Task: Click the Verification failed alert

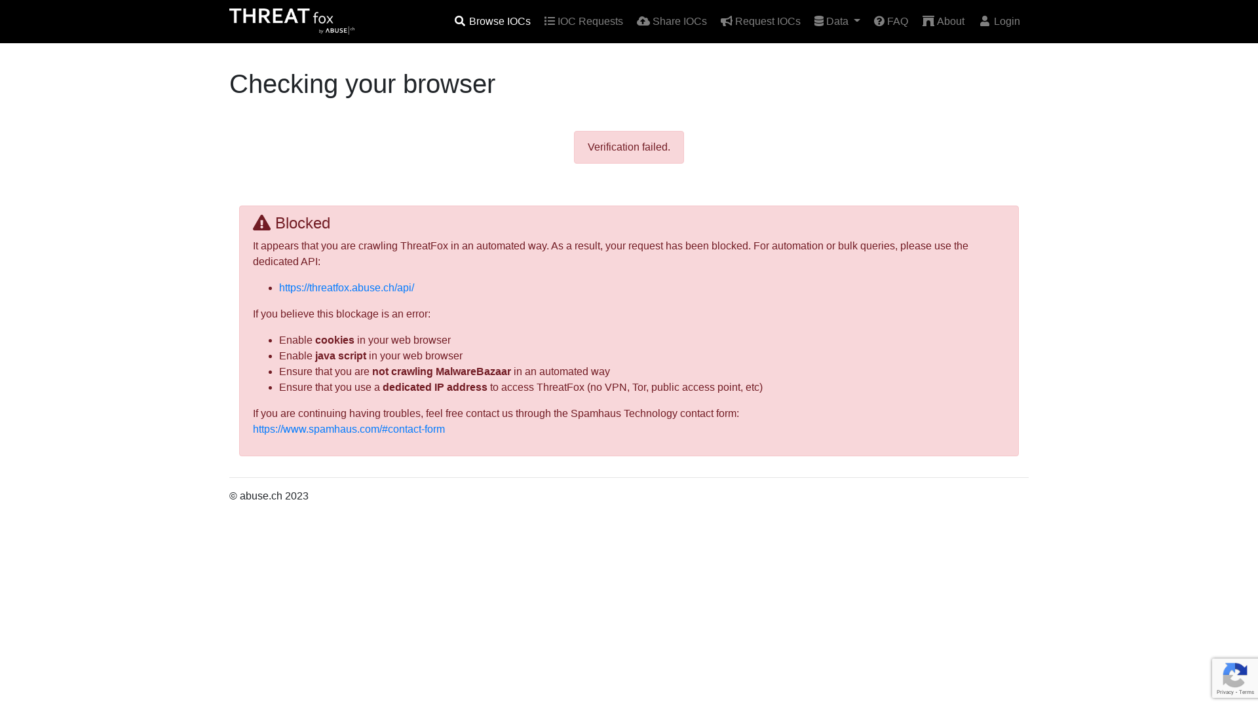Action: pos(629,147)
